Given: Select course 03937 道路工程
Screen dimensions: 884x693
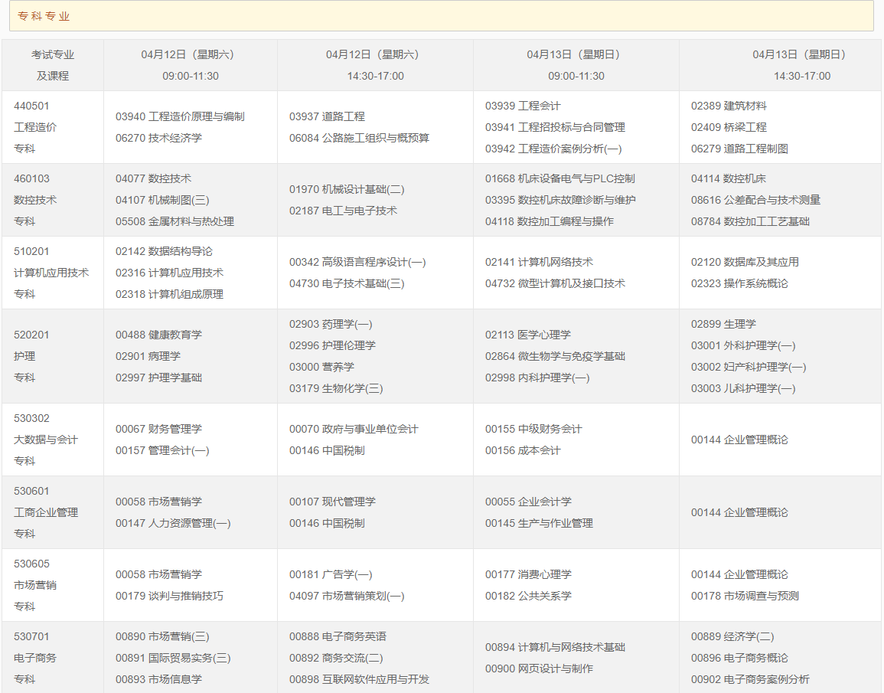Looking at the screenshot, I should pos(327,116).
